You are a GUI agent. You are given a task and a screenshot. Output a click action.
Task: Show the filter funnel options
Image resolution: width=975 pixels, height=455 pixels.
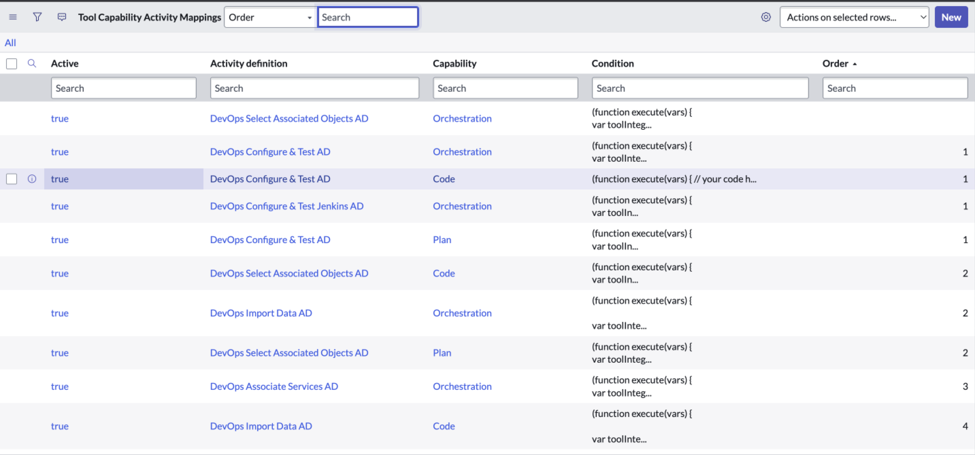pos(37,17)
